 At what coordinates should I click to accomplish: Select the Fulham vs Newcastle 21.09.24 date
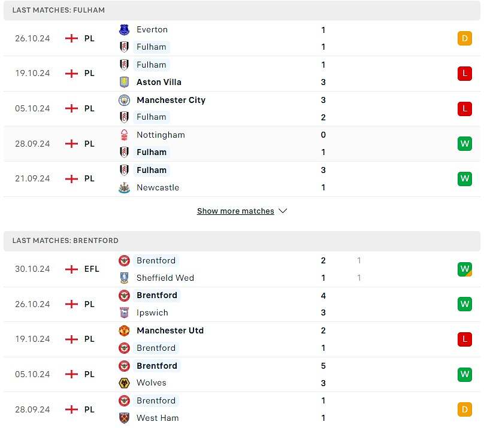click(32, 179)
